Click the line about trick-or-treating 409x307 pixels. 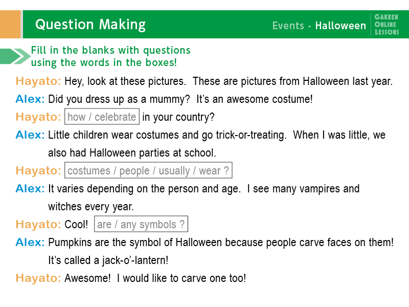point(217,135)
